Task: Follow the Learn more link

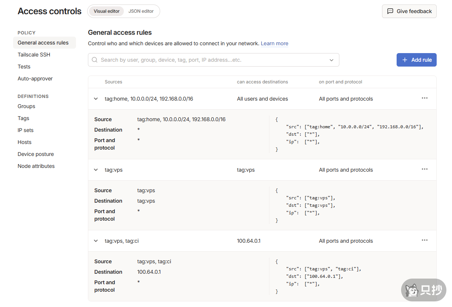Action: pyautogui.click(x=275, y=43)
